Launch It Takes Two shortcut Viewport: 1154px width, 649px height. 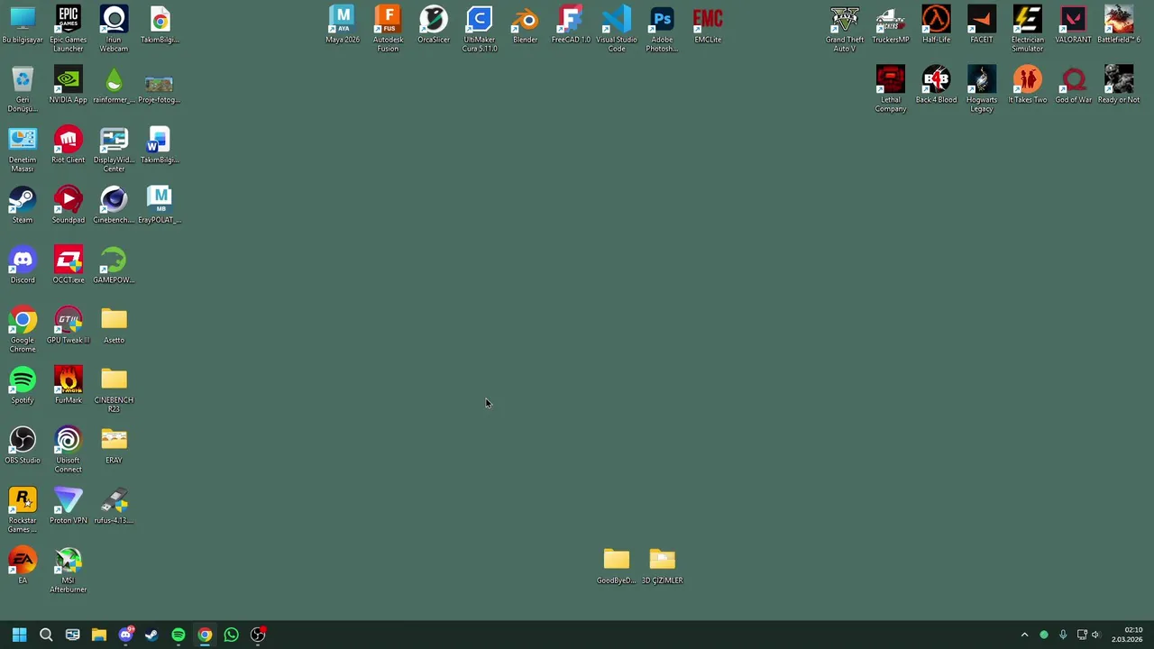1028,84
